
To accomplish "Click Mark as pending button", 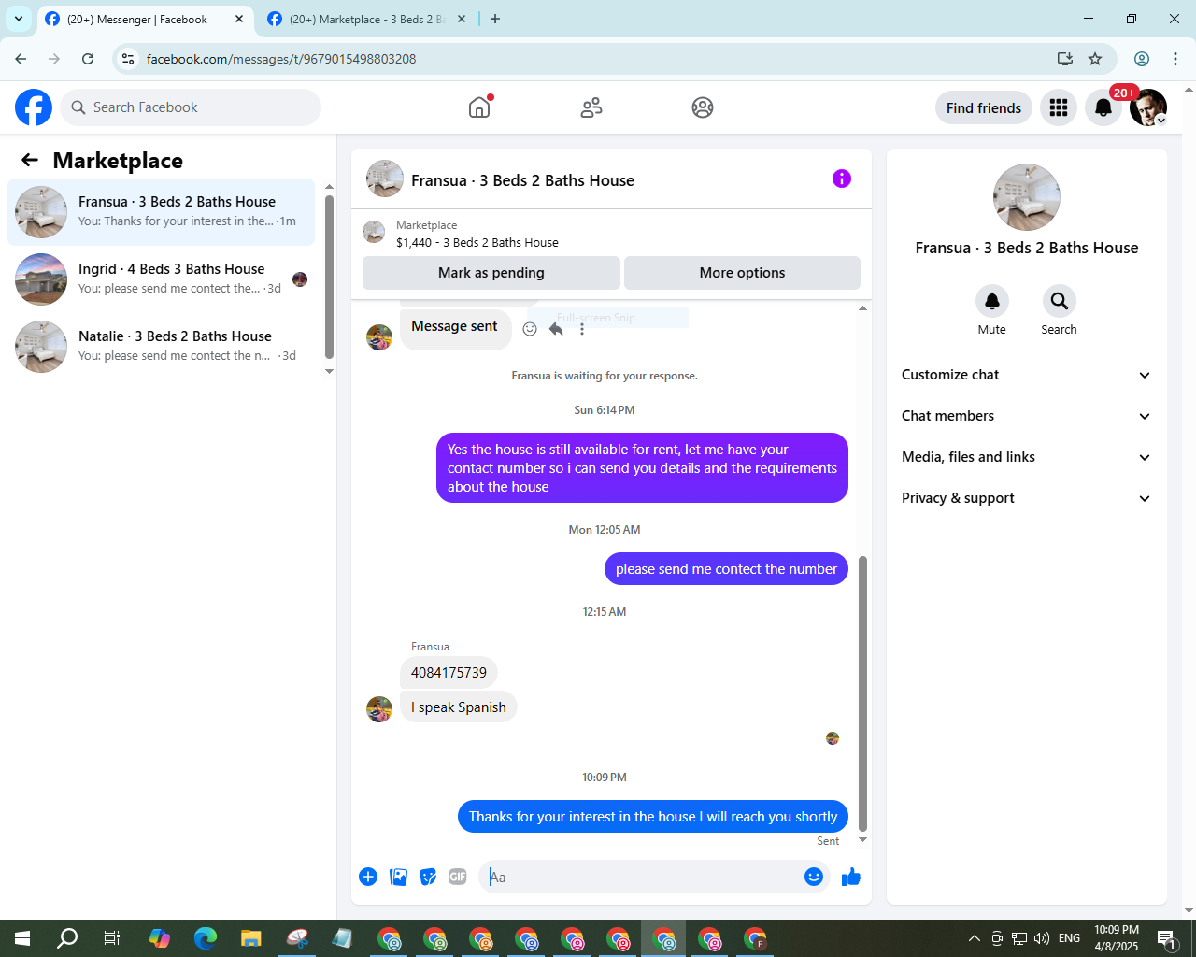I will (491, 273).
